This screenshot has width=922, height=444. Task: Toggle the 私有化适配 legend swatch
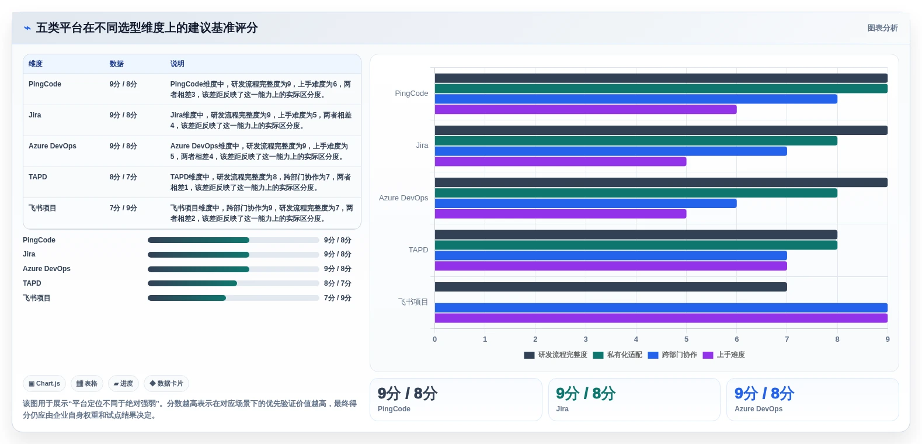pos(598,355)
